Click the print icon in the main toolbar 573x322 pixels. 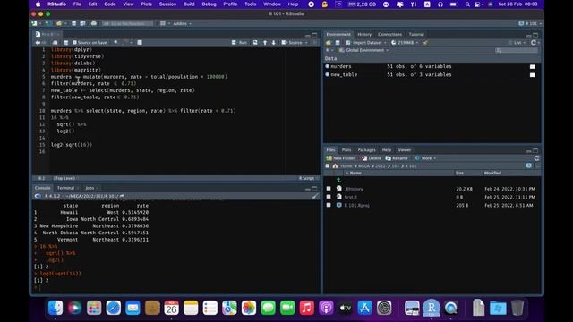(94, 24)
